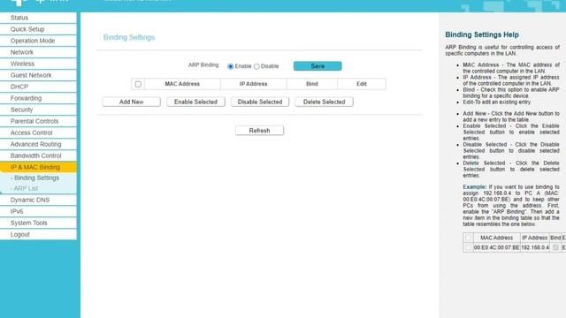Image resolution: width=566 pixels, height=318 pixels.
Task: Click the Edit column header
Action: click(x=362, y=84)
